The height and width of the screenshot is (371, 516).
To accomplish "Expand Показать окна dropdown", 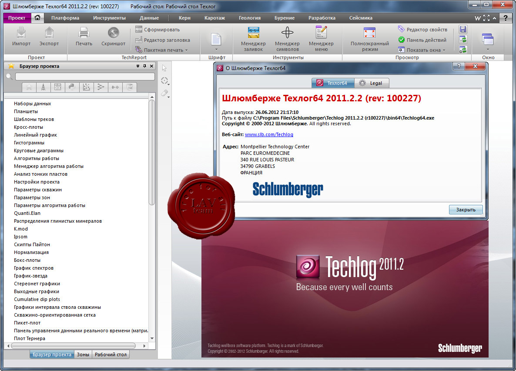I will tap(444, 50).
